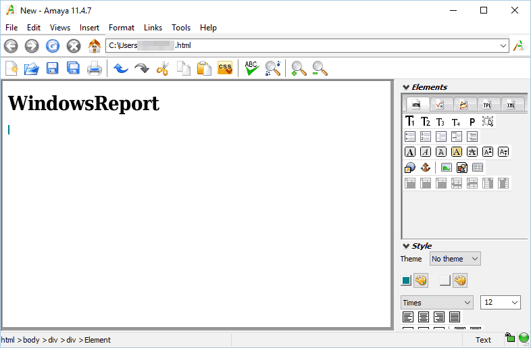Insert an object with the shapes icon
This screenshot has height=348, width=531.
(462, 168)
